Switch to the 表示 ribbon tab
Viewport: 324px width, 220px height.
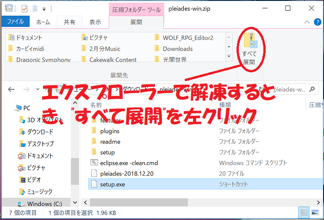pyautogui.click(x=95, y=22)
